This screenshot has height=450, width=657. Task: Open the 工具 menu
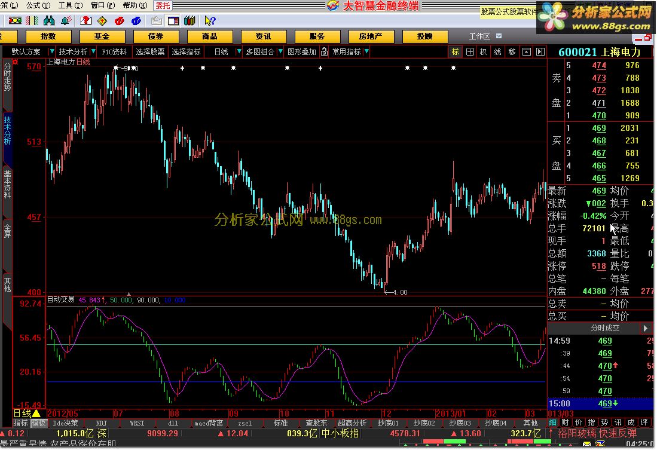pos(71,5)
